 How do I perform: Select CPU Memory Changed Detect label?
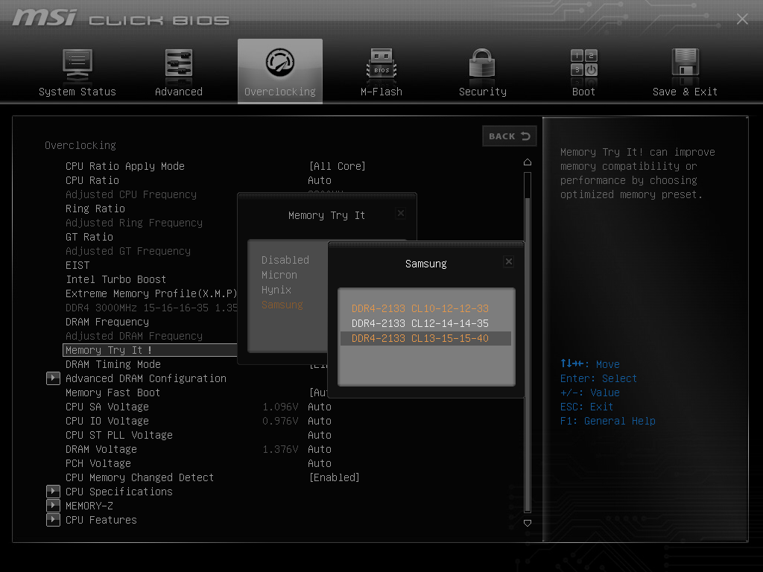[139, 477]
